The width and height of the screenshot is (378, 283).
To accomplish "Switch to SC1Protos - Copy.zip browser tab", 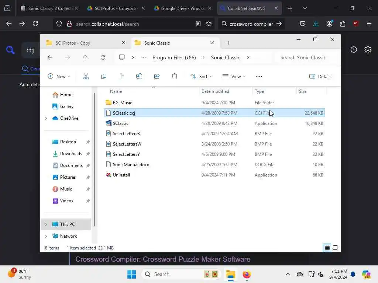I will click(x=116, y=8).
